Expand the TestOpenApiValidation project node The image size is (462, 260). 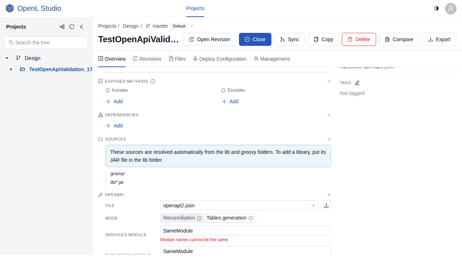pos(11,69)
